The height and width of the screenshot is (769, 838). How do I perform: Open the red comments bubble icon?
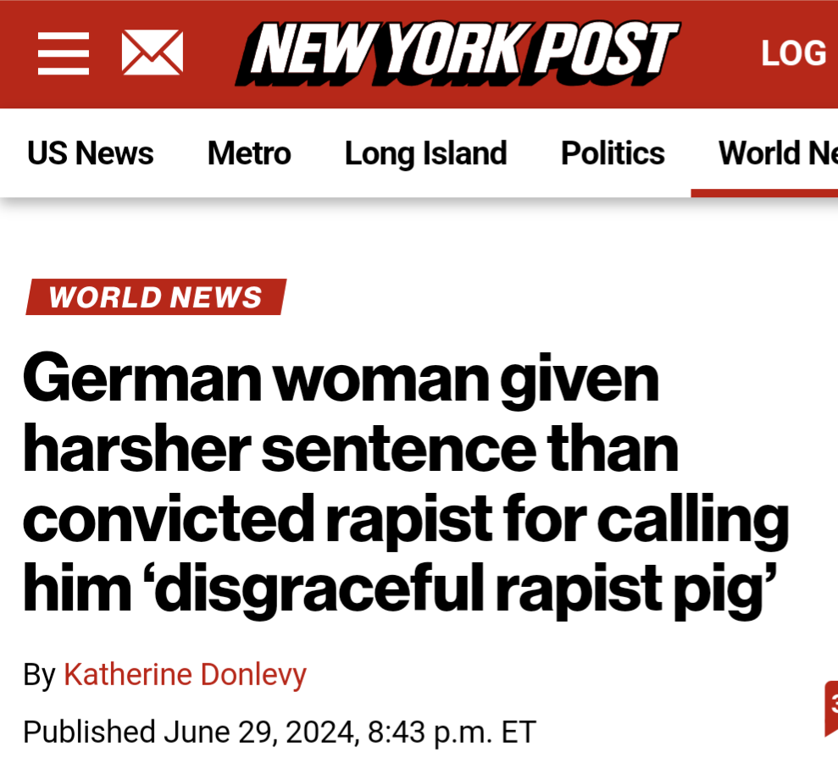(x=831, y=709)
